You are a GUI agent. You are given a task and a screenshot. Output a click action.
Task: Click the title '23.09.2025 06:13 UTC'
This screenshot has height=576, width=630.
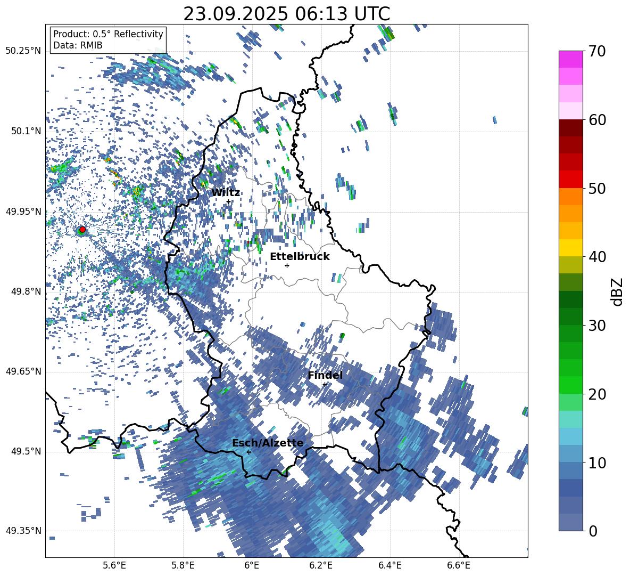point(287,14)
